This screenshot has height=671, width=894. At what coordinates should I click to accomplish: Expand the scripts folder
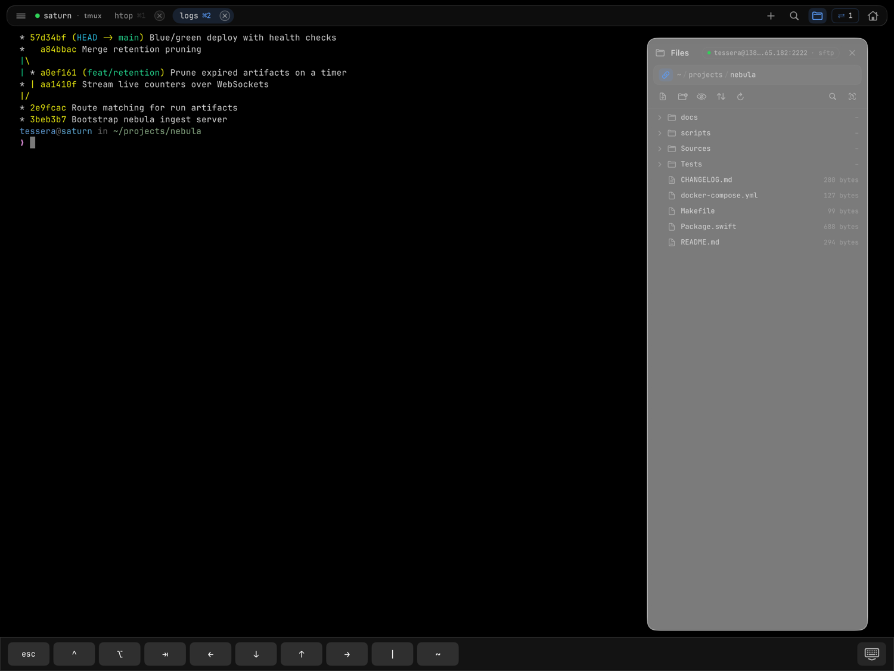[660, 133]
